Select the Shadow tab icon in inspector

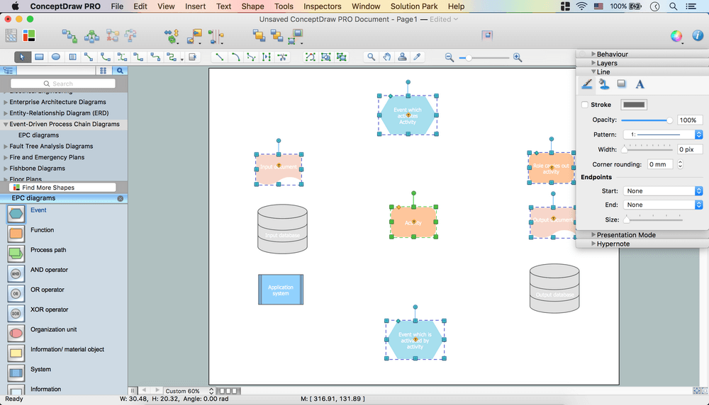[x=622, y=84]
